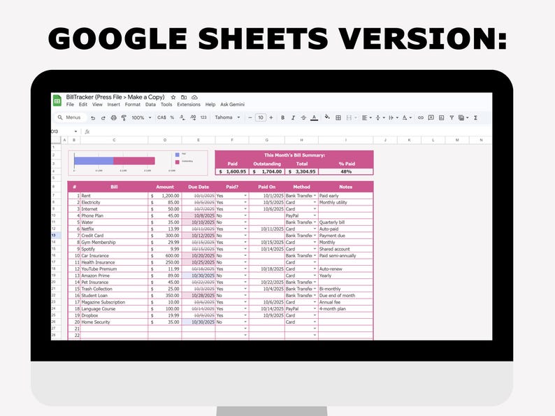Viewport: 555px width, 416px height.
Task: Click the font size field showing 10
Action: (x=261, y=117)
